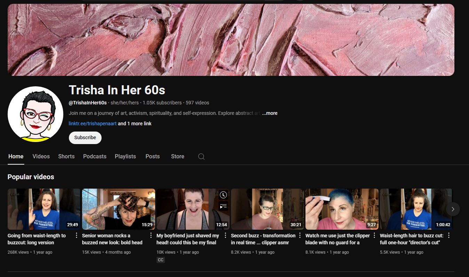Open menu for 'Waist-length hair to buzz cut' video

[x=449, y=236]
